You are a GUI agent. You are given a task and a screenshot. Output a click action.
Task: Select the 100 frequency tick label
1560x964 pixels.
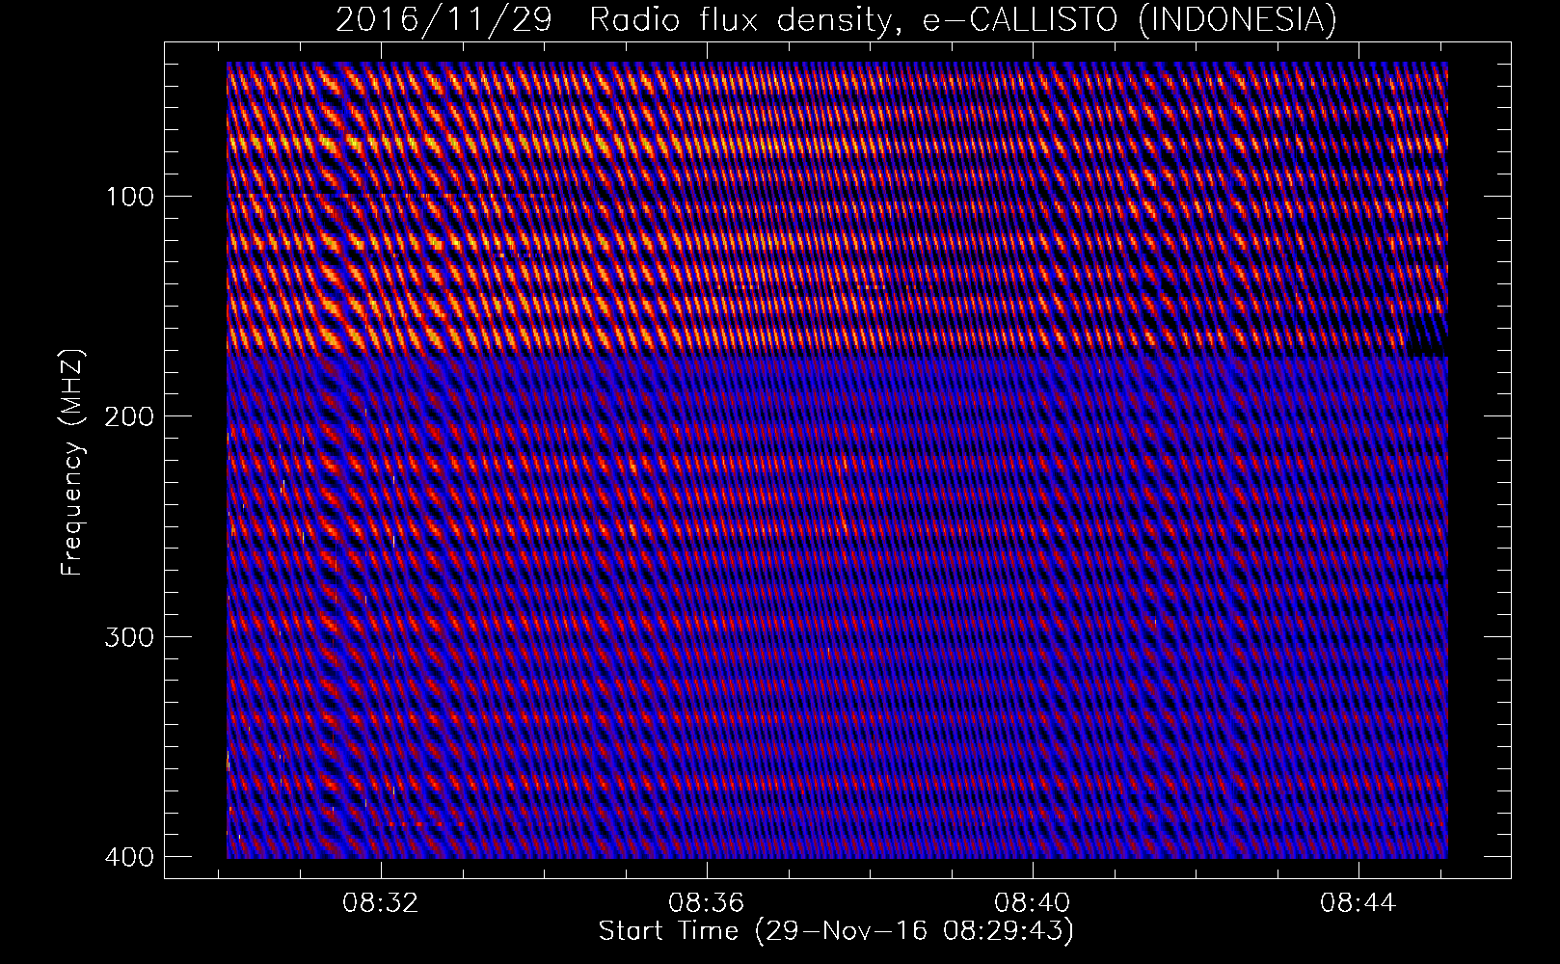(128, 196)
